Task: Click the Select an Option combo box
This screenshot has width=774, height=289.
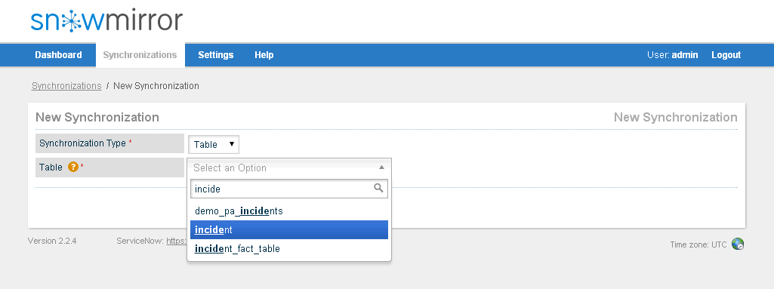Action: coord(289,168)
